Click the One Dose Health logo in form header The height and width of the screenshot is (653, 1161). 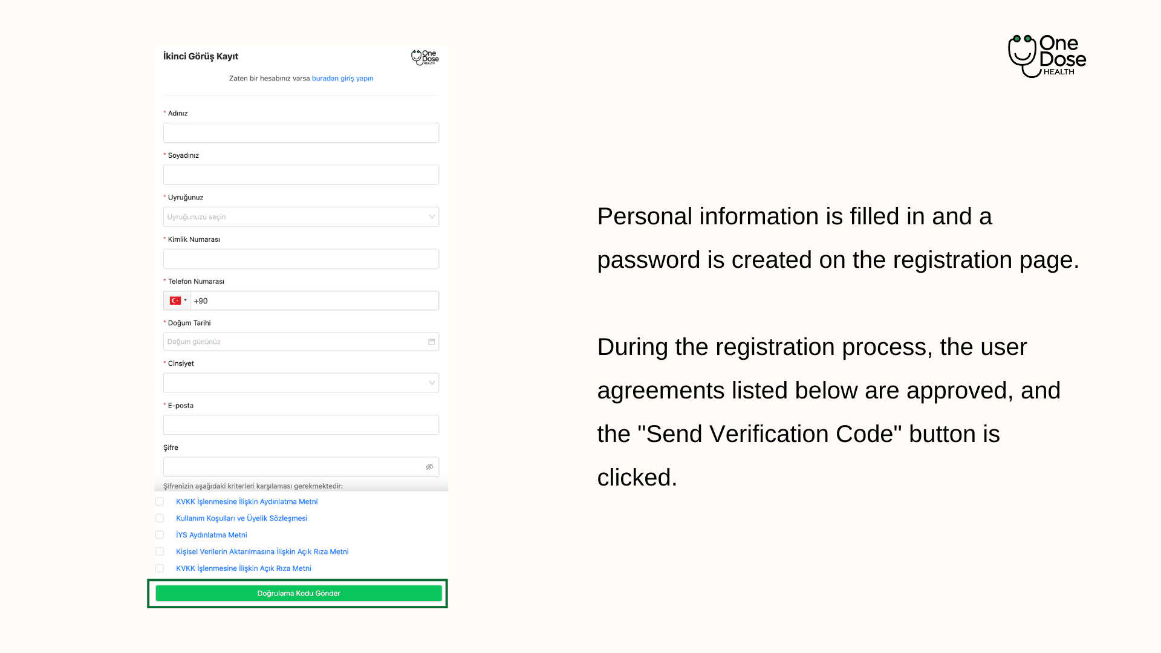(x=425, y=57)
